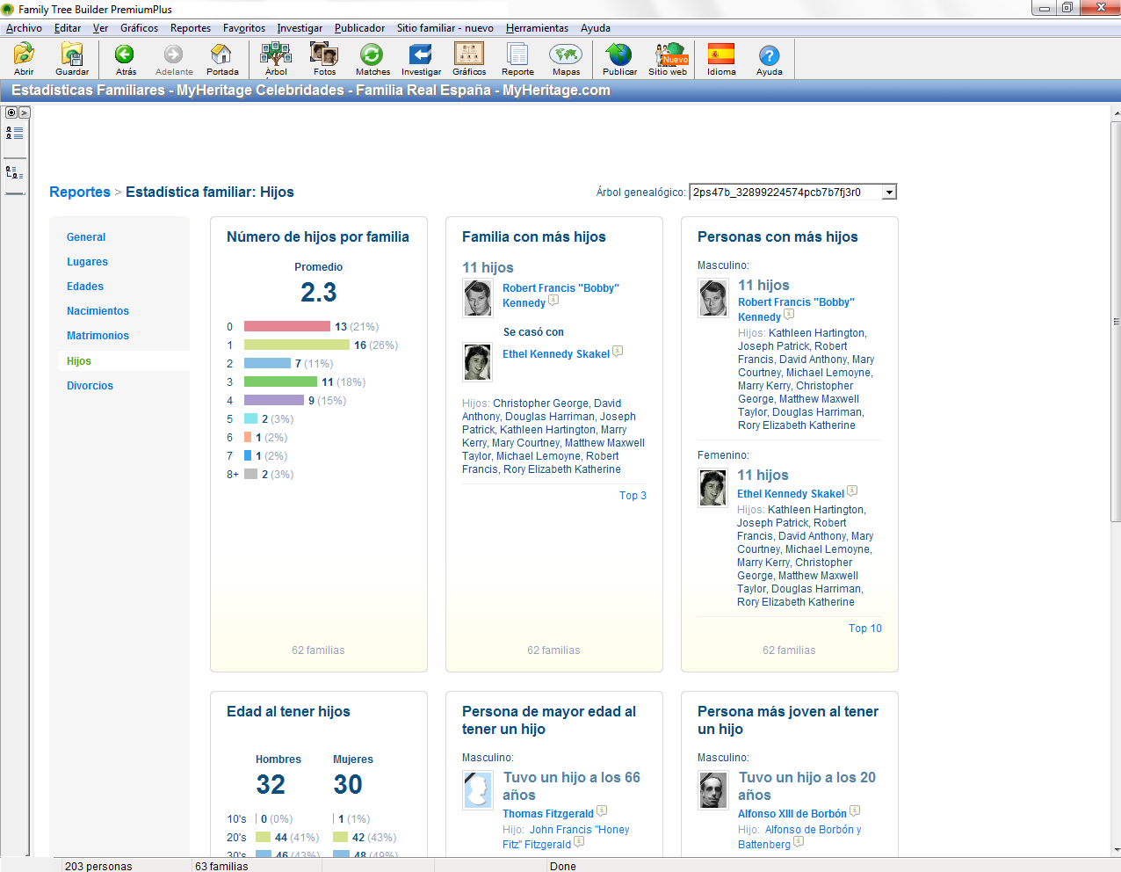Click the vertical scrollbar thumb
The width and height of the screenshot is (1121, 872).
(1116, 323)
